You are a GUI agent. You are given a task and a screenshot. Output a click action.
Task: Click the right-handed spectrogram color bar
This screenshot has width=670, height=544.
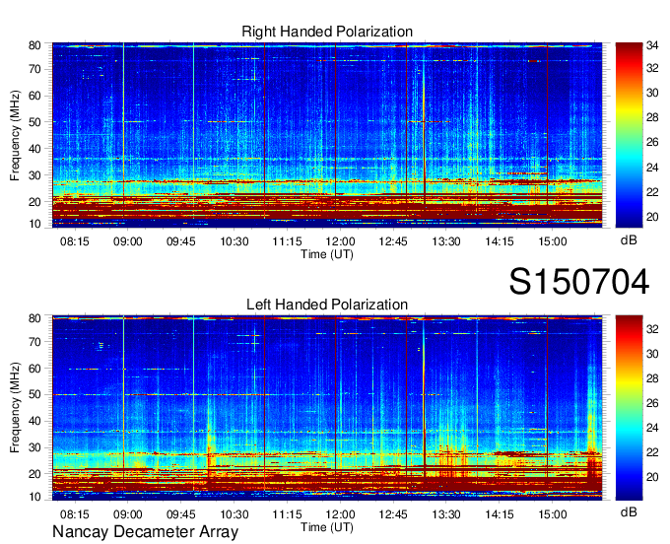tap(629, 135)
